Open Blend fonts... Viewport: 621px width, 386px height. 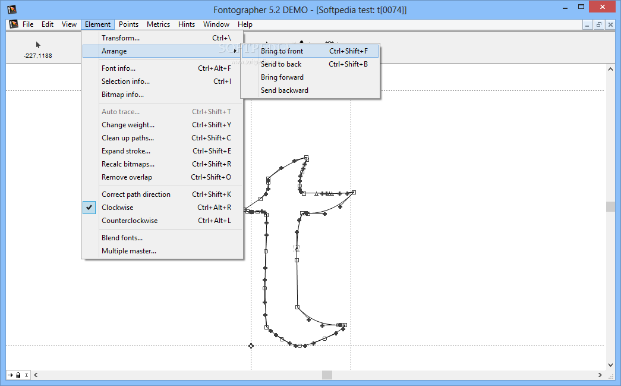[x=162, y=238]
